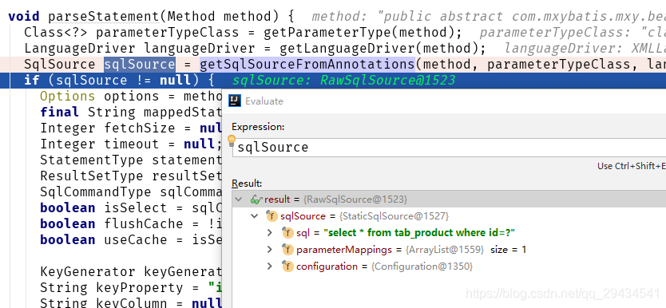
Task: Click the Evaluate dialog title bar
Action: click(444, 101)
